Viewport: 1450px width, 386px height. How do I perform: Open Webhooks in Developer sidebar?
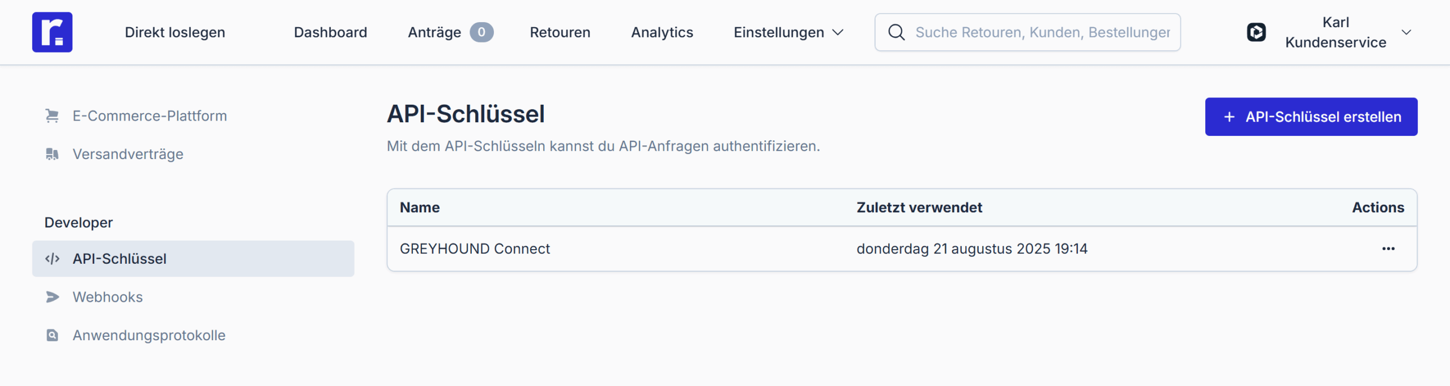point(108,297)
